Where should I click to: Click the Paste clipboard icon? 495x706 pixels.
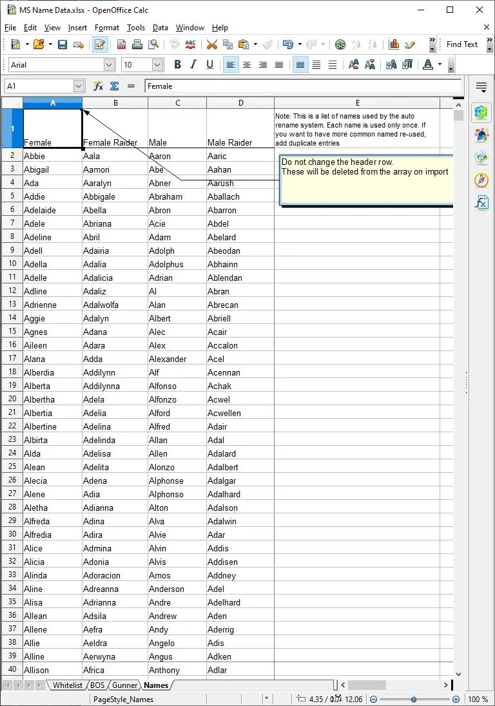244,44
